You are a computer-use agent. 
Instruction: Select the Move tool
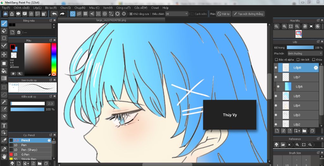click(4, 55)
